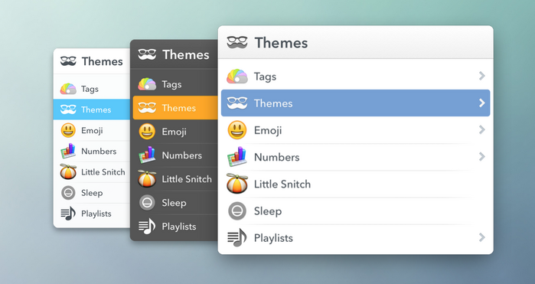The width and height of the screenshot is (535, 284).
Task: Select "Sleep" label in small left window
Action: (x=92, y=193)
